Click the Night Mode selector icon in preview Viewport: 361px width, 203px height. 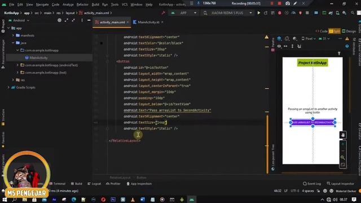294,38
